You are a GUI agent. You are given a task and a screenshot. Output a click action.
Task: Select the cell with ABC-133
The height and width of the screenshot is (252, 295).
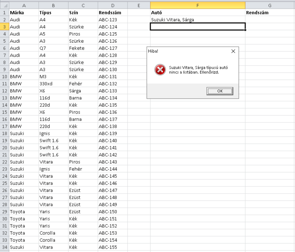(113, 91)
